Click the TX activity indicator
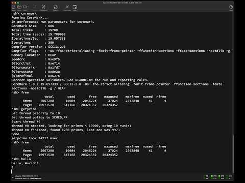 click(206, 176)
